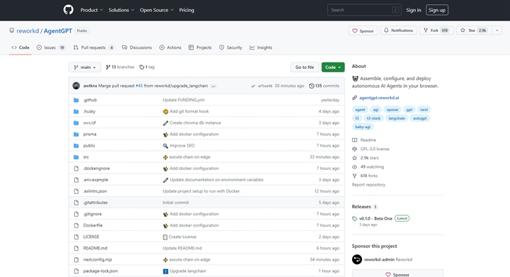This screenshot has width=510, height=277.
Task: Click the watching eye icon
Action: click(x=355, y=166)
